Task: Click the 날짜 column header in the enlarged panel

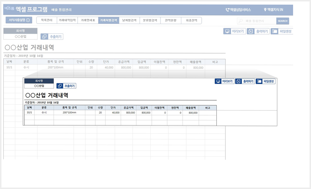Action: click(x=29, y=108)
